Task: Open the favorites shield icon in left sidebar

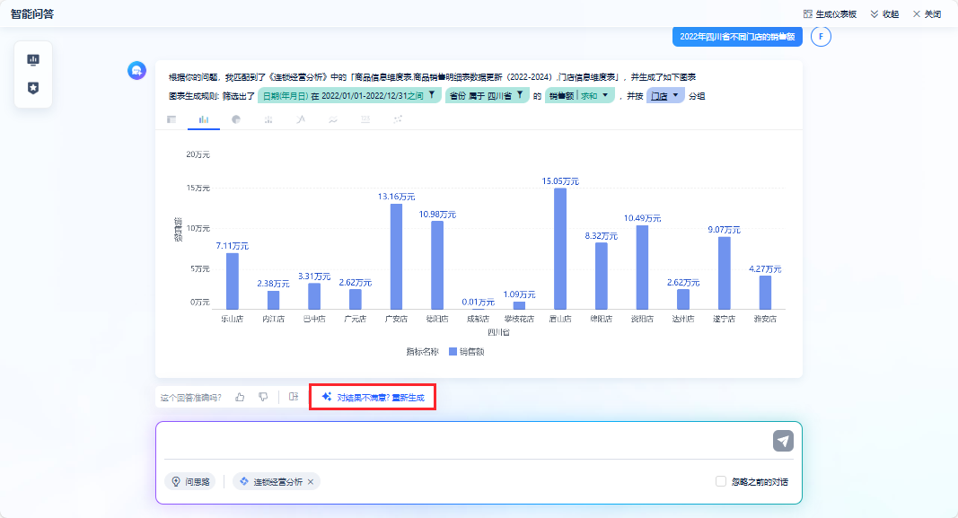Action: pos(33,88)
